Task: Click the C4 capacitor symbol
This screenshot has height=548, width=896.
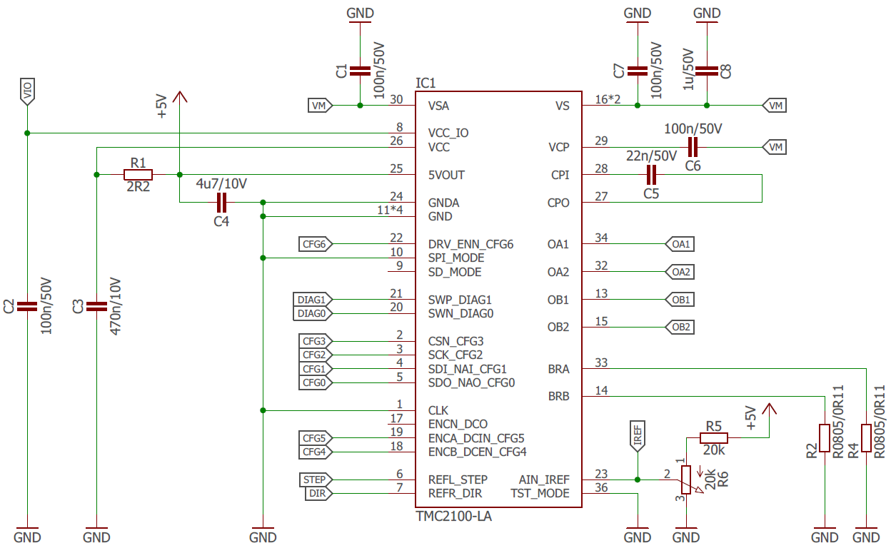Action: pos(222,203)
